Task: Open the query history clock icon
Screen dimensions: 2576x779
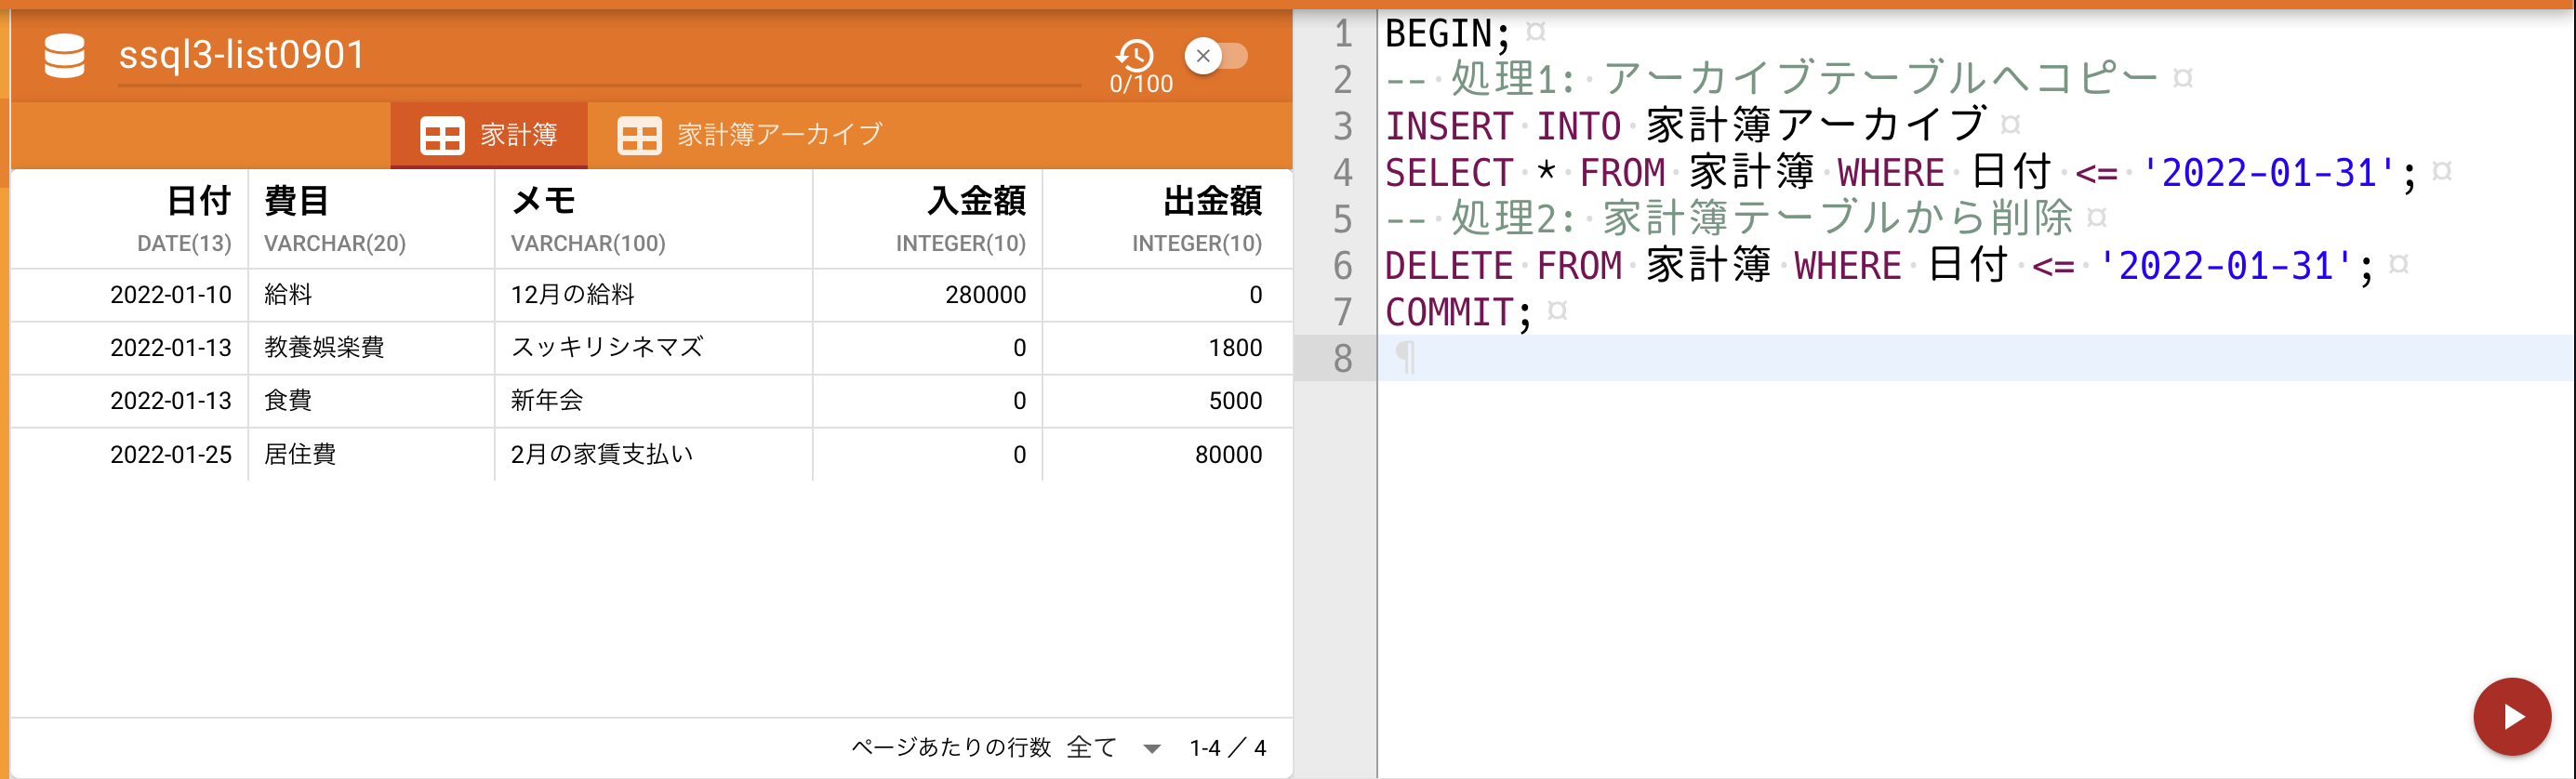Action: tap(1135, 55)
